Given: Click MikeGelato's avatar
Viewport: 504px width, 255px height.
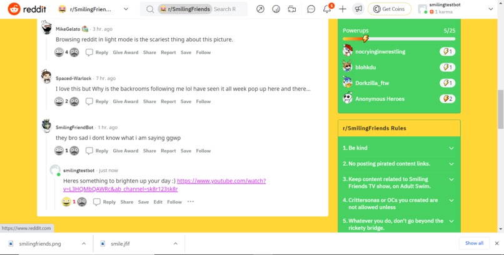Looking at the screenshot, I should point(47,27).
